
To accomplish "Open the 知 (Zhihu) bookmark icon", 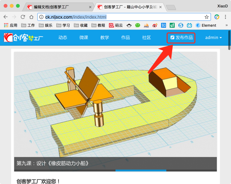I will pos(163,25).
